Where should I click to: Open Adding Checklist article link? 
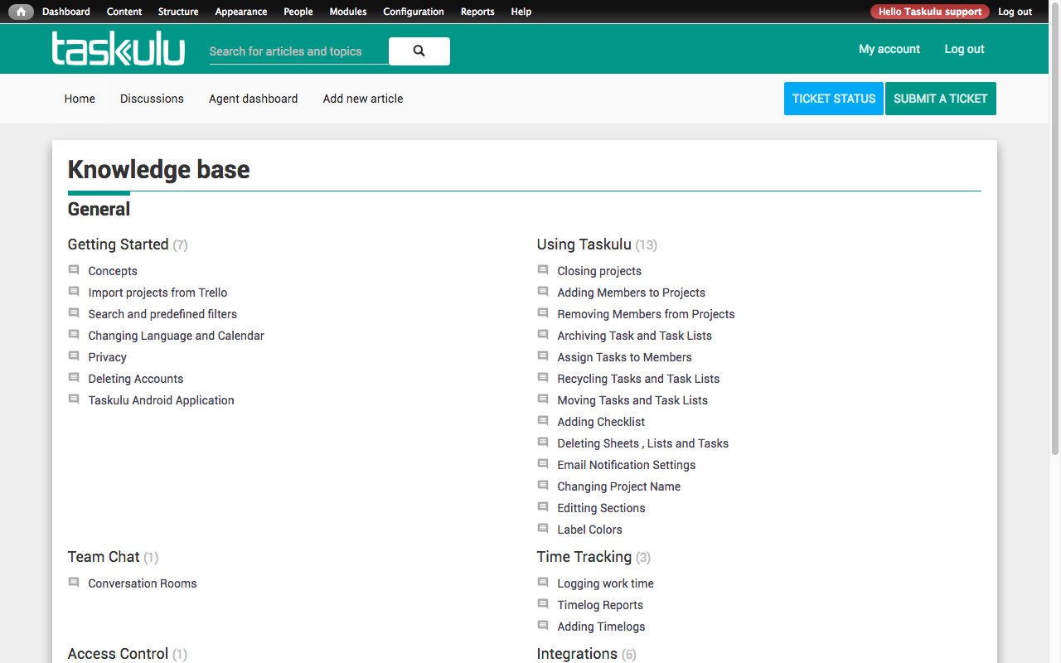(602, 422)
